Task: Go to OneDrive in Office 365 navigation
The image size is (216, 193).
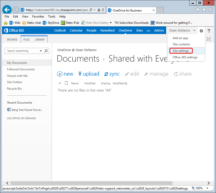Action: 125,31
